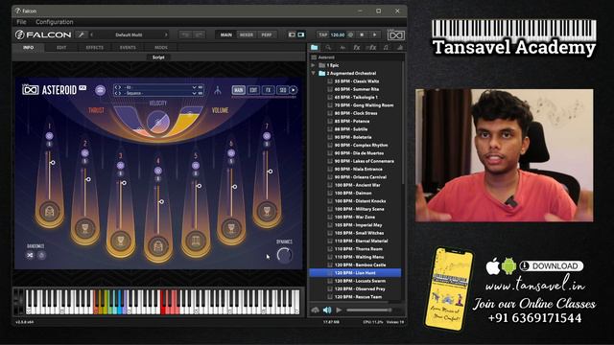
Task: Open the oscillators waveform browser tab
Action: (x=342, y=47)
